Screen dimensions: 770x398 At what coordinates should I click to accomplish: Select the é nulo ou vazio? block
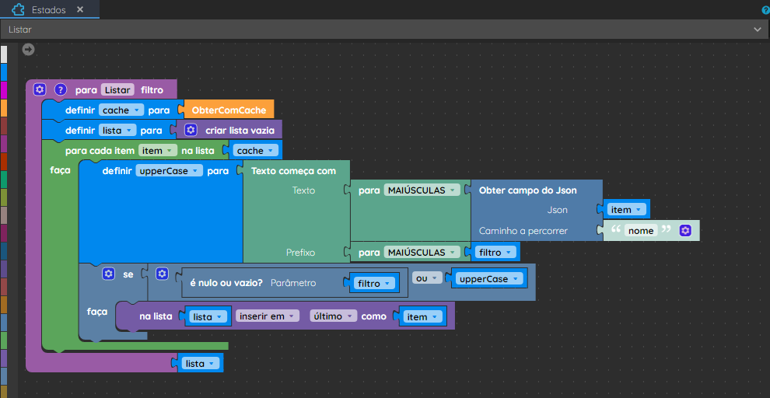[x=226, y=283]
